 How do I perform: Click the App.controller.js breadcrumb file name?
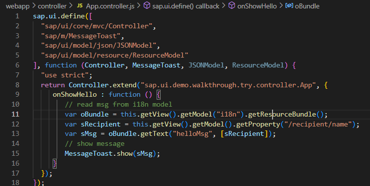pyautogui.click(x=110, y=6)
